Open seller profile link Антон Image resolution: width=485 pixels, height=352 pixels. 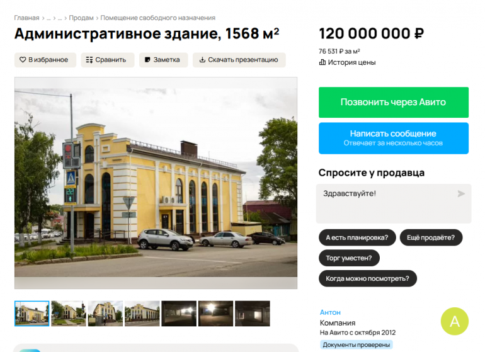(330, 312)
